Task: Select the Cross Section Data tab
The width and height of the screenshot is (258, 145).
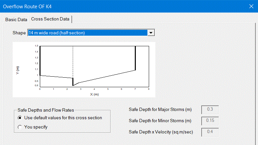Action: (50, 19)
